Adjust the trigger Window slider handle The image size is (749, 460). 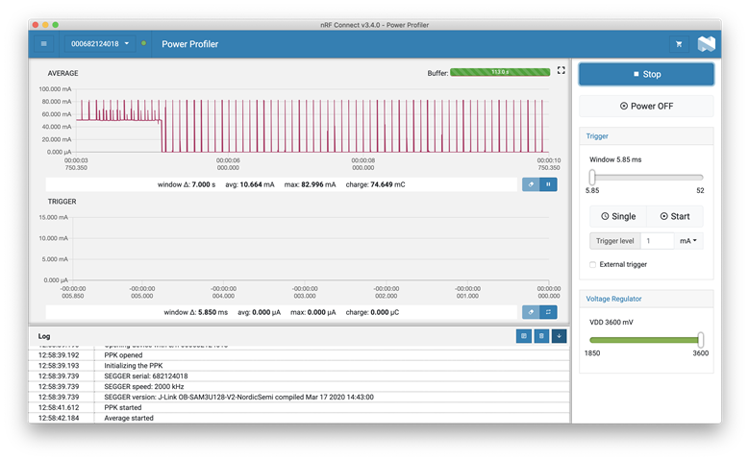click(x=592, y=177)
